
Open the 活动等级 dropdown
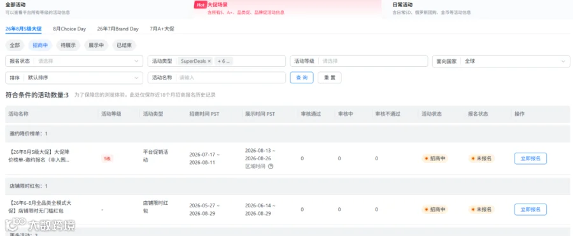pos(359,61)
